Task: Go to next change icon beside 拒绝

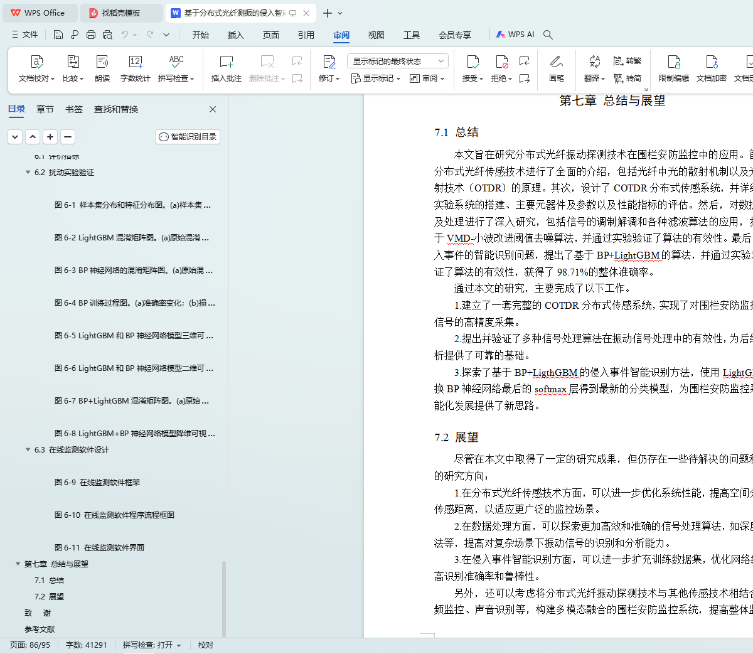Action: [x=525, y=78]
